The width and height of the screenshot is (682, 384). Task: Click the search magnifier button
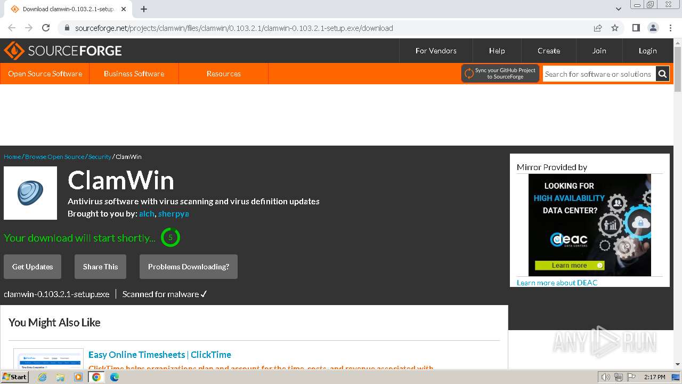point(662,74)
